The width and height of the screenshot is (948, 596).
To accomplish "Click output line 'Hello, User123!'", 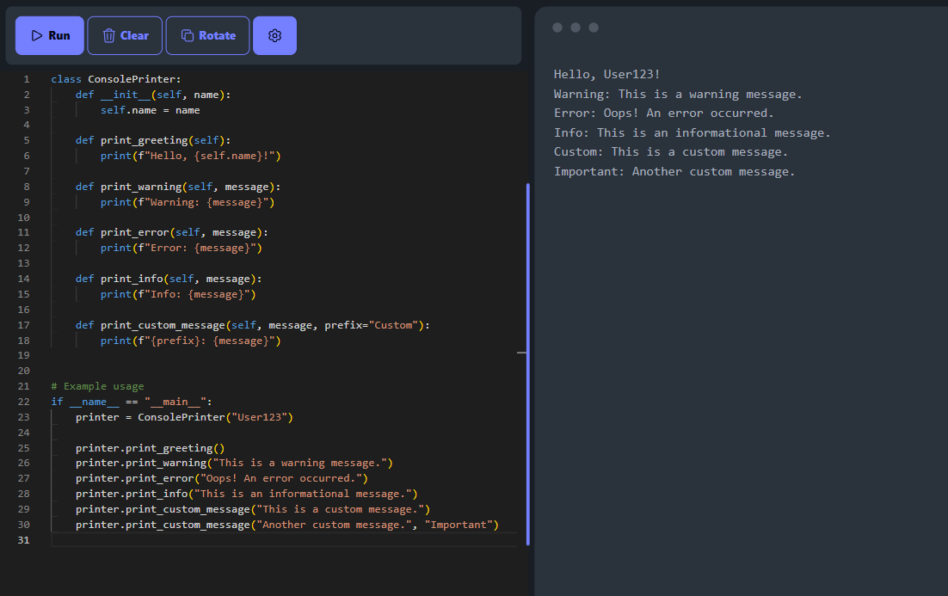I will click(607, 74).
